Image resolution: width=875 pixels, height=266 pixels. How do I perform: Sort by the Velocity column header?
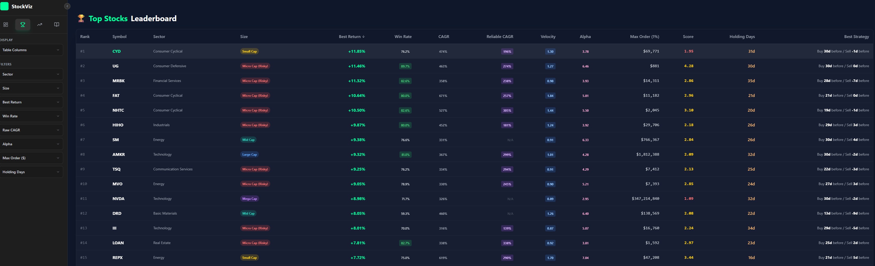coord(548,37)
